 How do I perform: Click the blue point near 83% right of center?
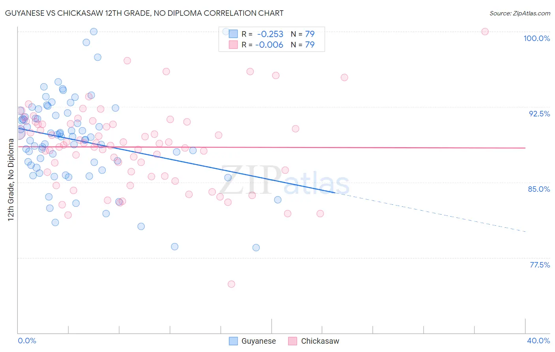click(278, 200)
